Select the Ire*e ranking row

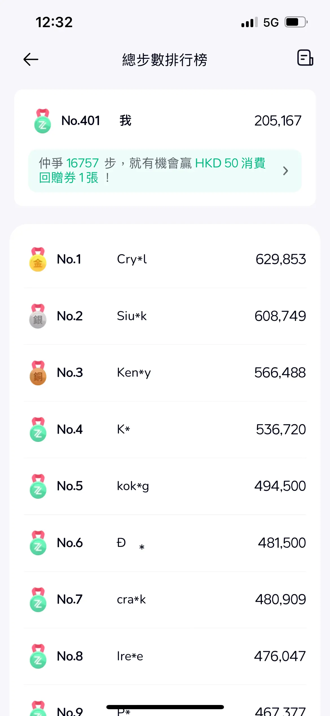pos(165,656)
